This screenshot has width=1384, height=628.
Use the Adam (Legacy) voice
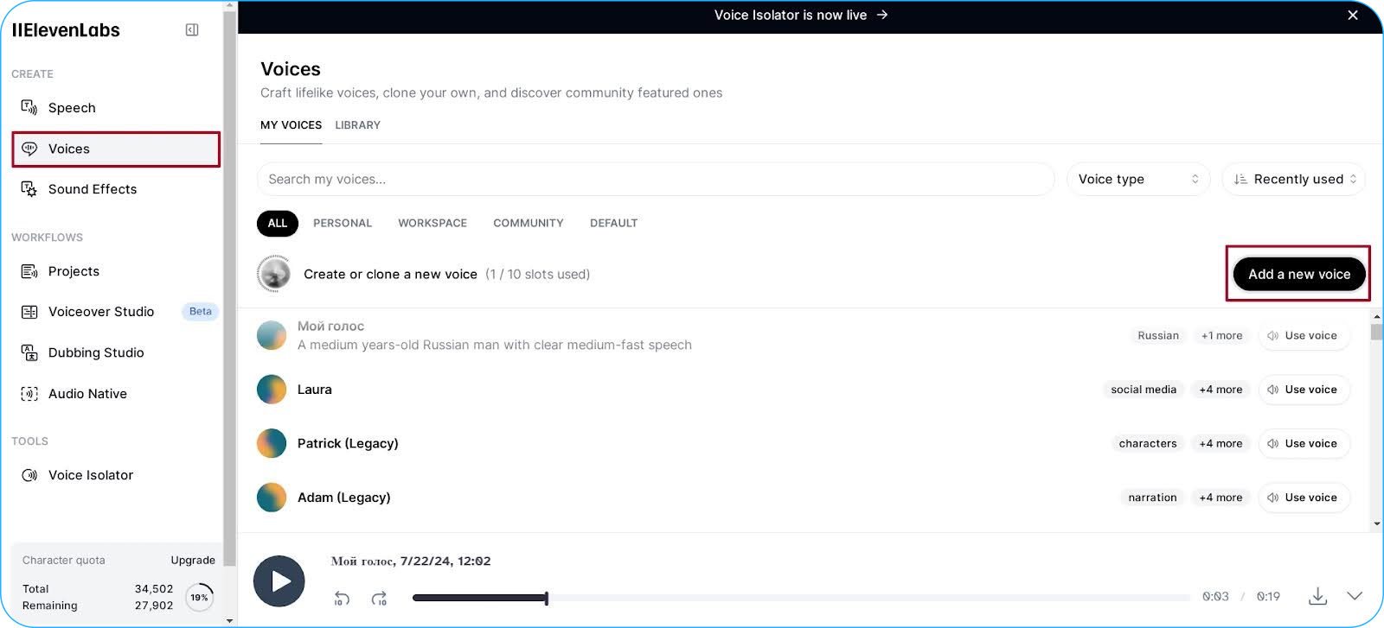pos(1304,498)
